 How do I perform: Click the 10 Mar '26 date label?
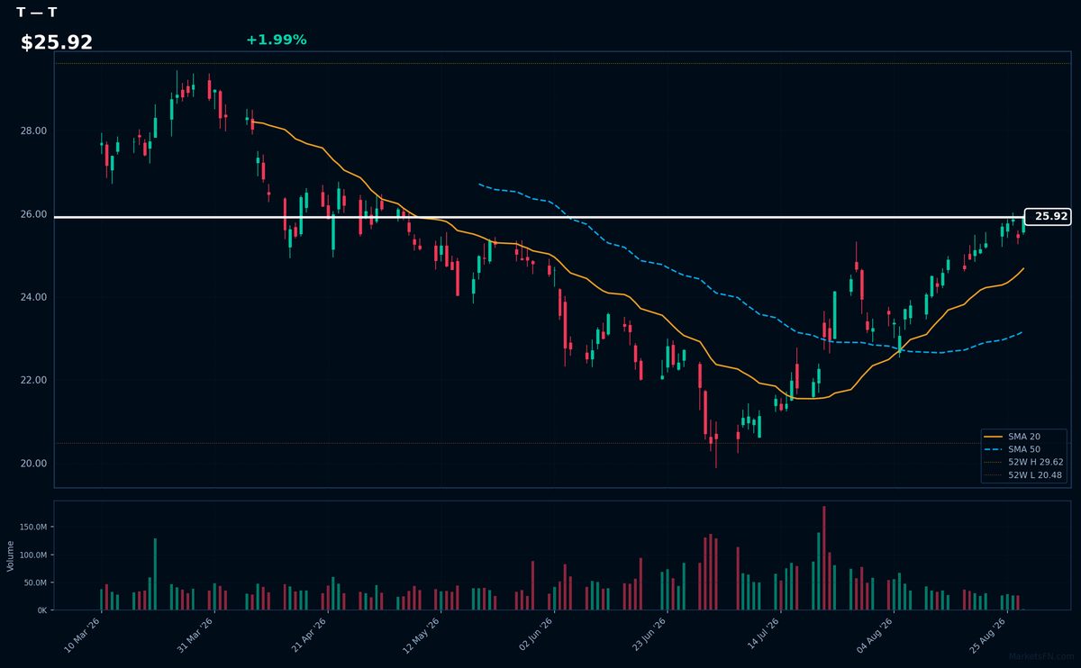(x=82, y=635)
